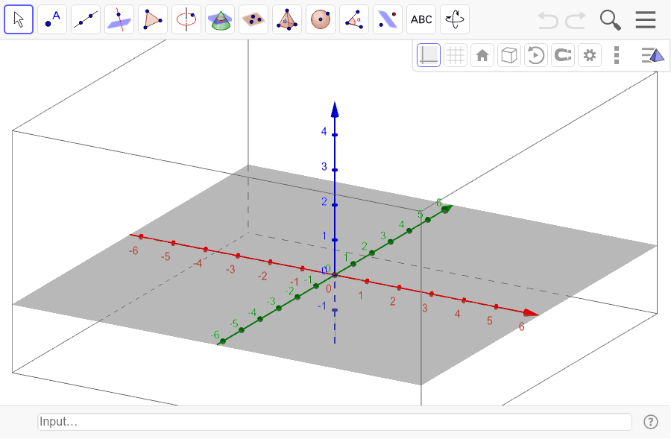The width and height of the screenshot is (671, 439).
Task: Toggle the grid display
Action: tap(456, 55)
